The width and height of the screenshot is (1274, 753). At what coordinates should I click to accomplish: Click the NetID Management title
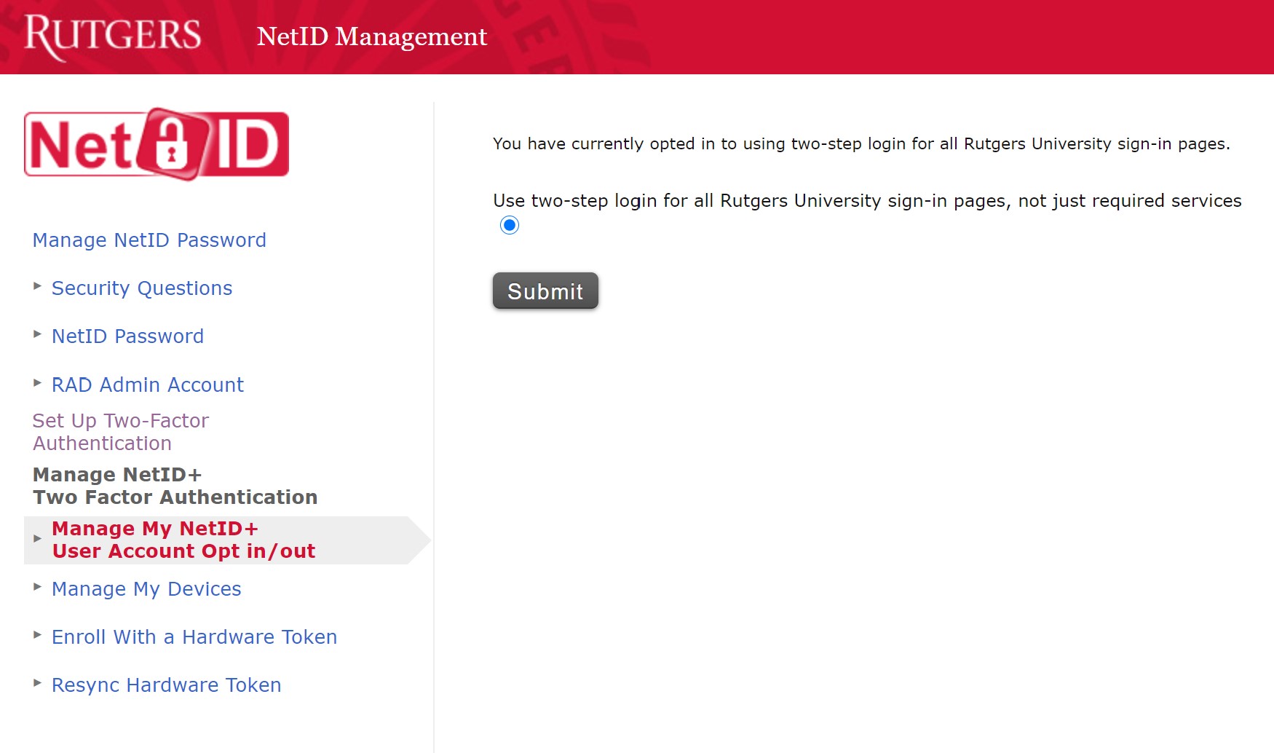(x=371, y=36)
